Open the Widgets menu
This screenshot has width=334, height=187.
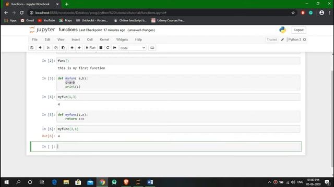point(122,39)
